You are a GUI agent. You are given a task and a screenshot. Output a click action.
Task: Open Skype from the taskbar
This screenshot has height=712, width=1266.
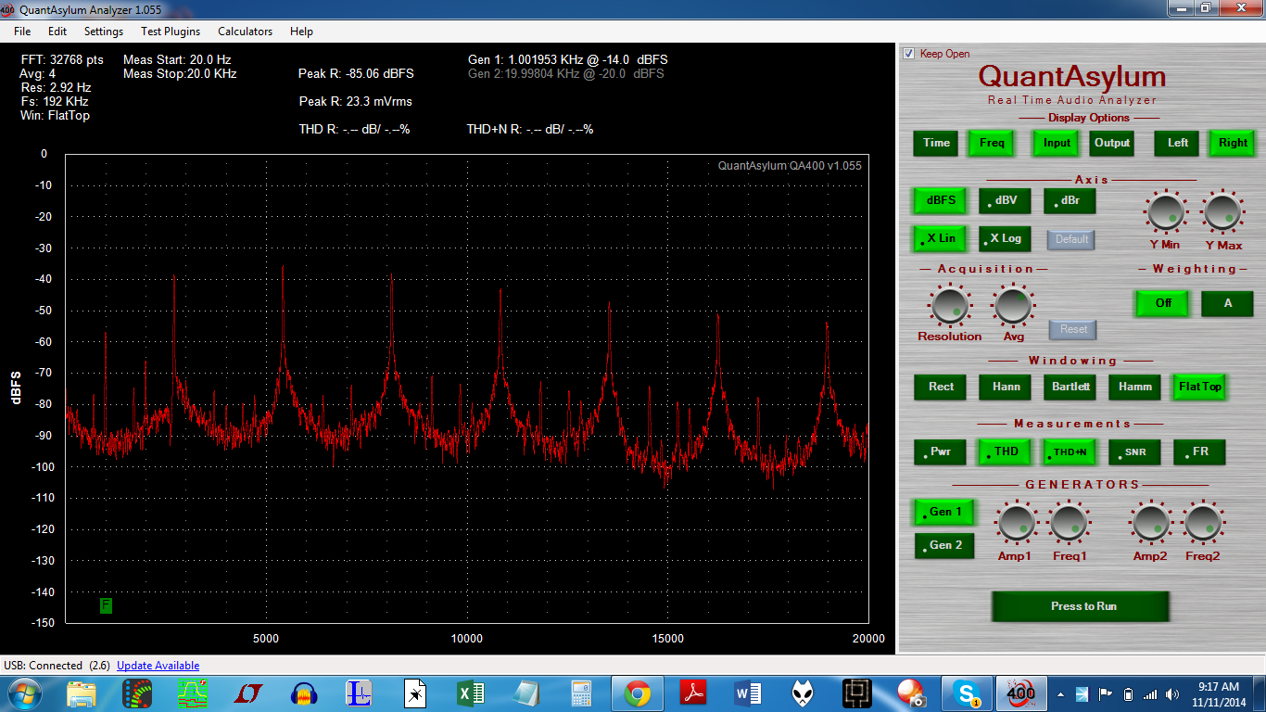967,693
